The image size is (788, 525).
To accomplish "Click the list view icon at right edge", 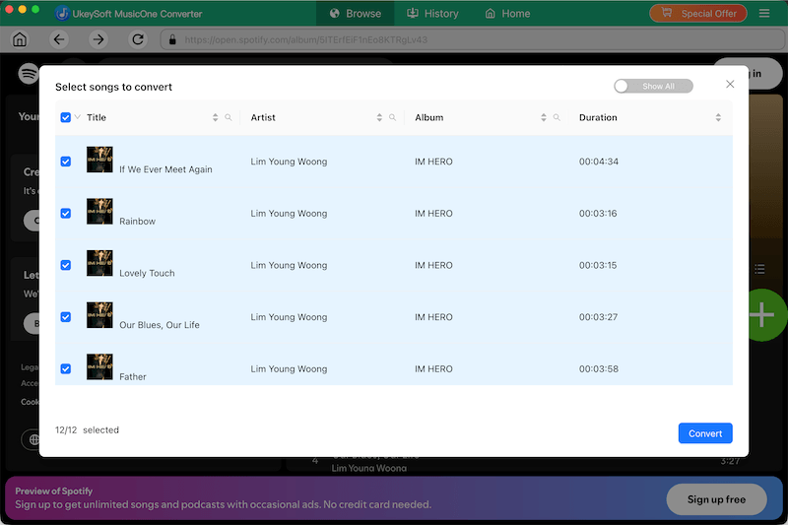I will 759,269.
